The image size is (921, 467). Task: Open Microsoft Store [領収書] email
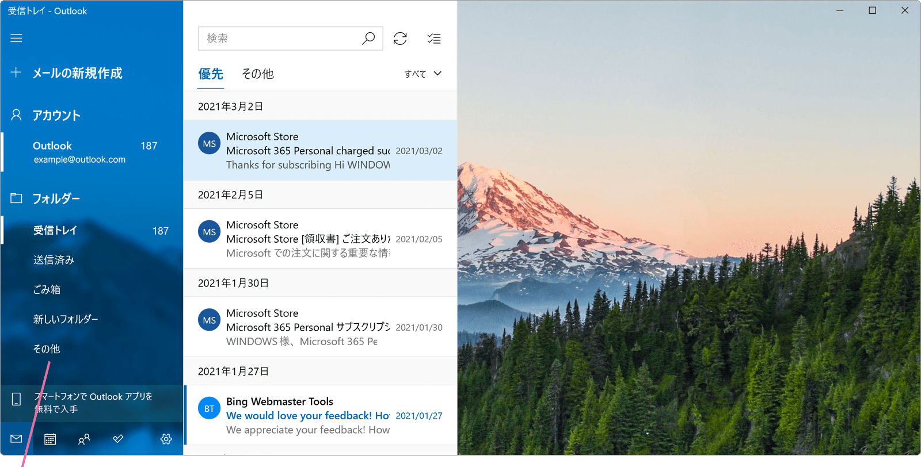click(x=320, y=239)
